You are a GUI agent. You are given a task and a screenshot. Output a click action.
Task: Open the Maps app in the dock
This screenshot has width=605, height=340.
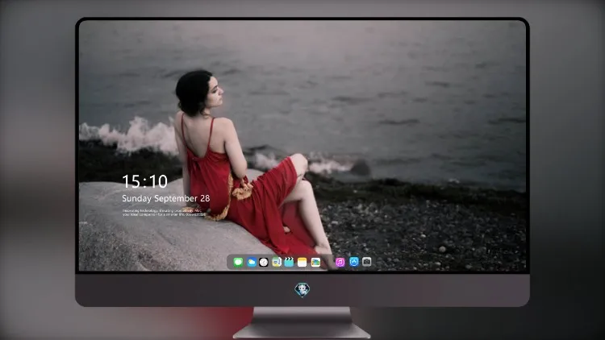point(276,262)
